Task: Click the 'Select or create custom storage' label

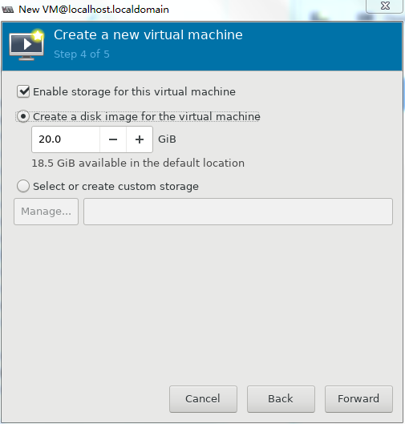Action: (x=115, y=186)
